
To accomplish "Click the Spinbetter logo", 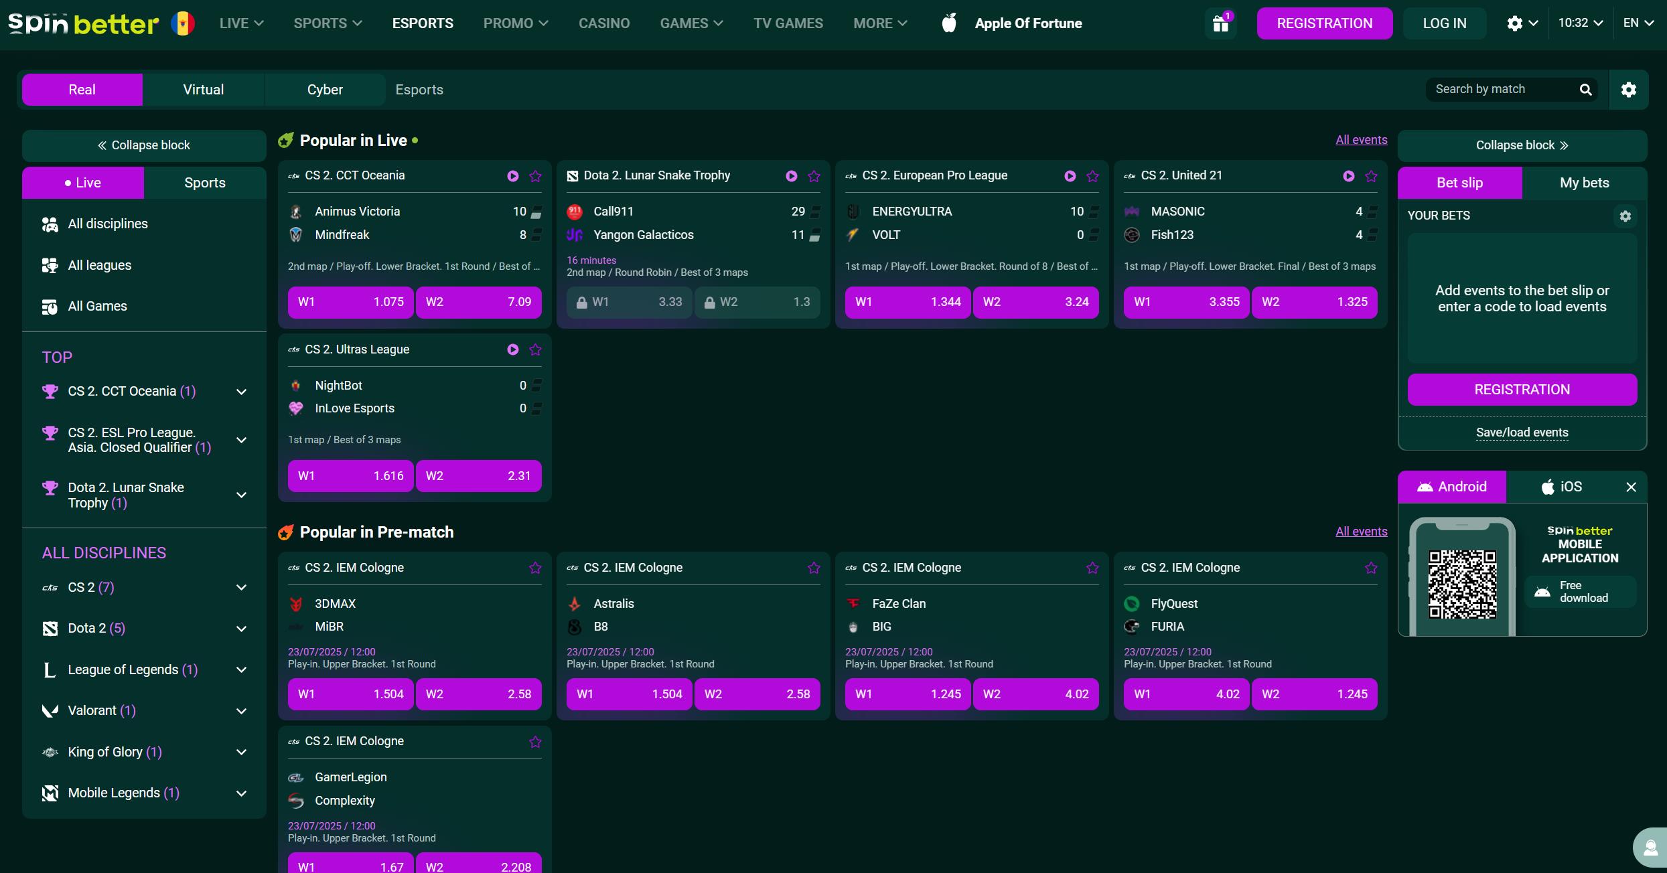I will pos(83,23).
